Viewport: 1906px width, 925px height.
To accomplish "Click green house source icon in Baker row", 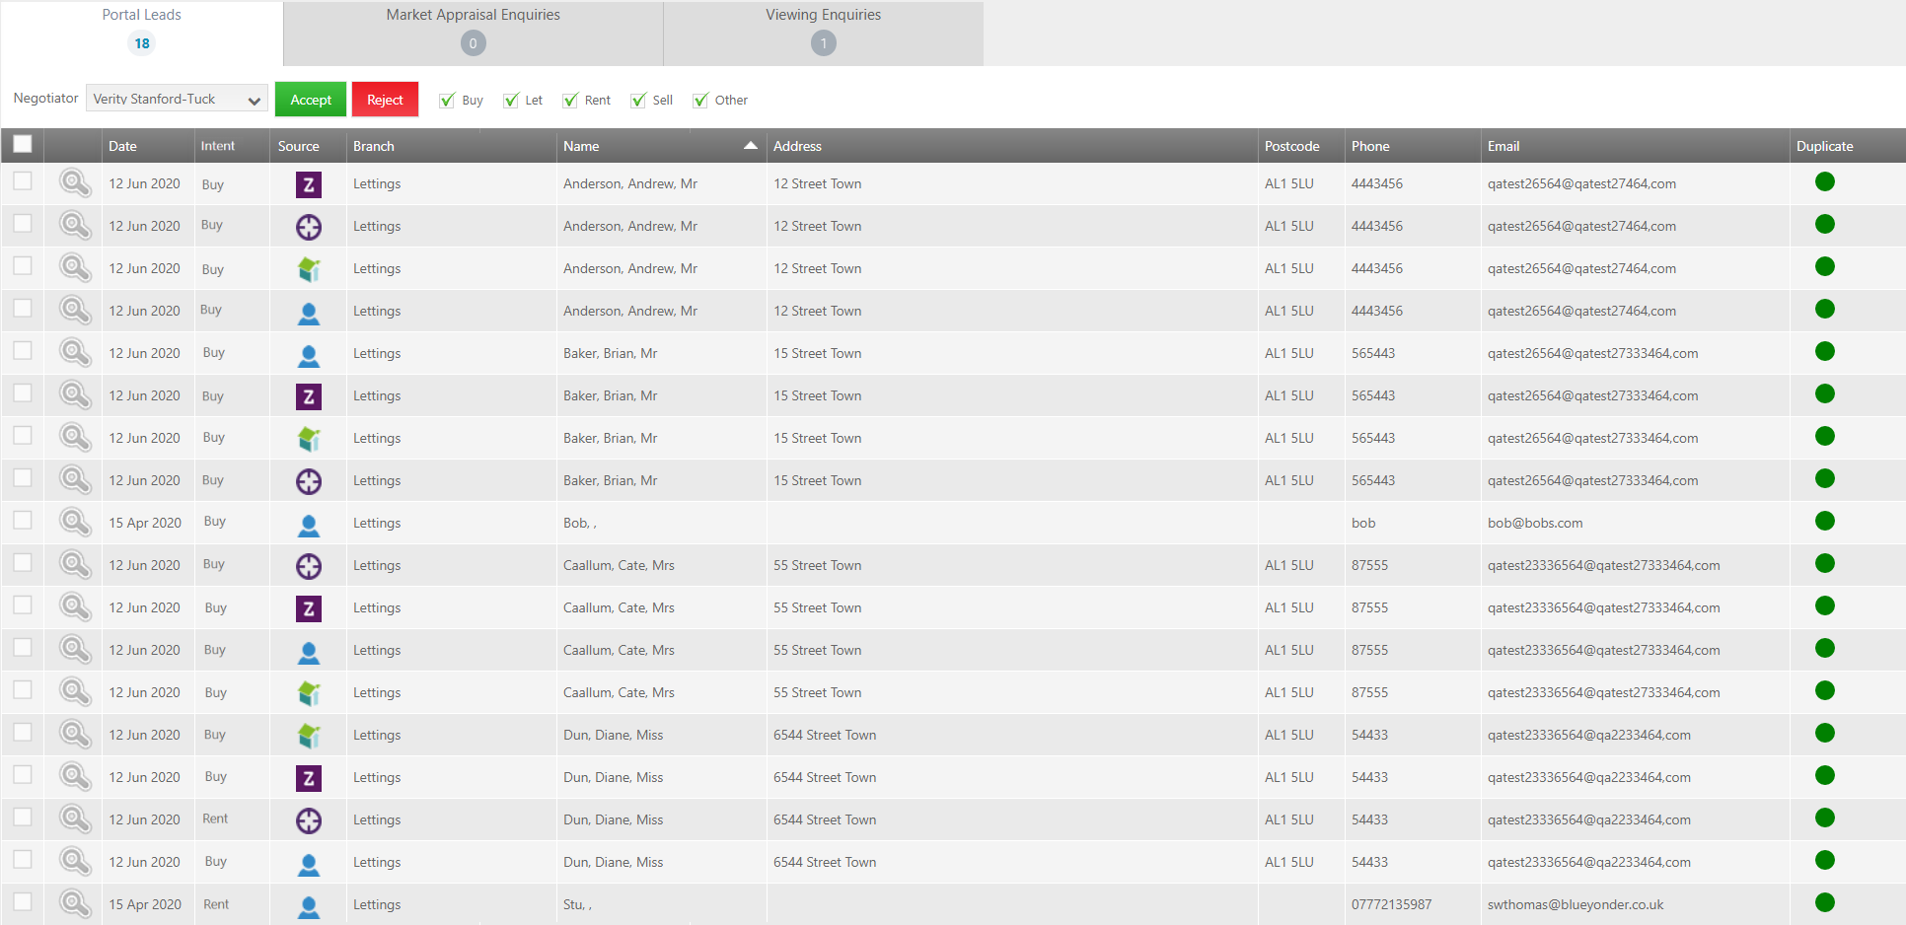I will [309, 439].
